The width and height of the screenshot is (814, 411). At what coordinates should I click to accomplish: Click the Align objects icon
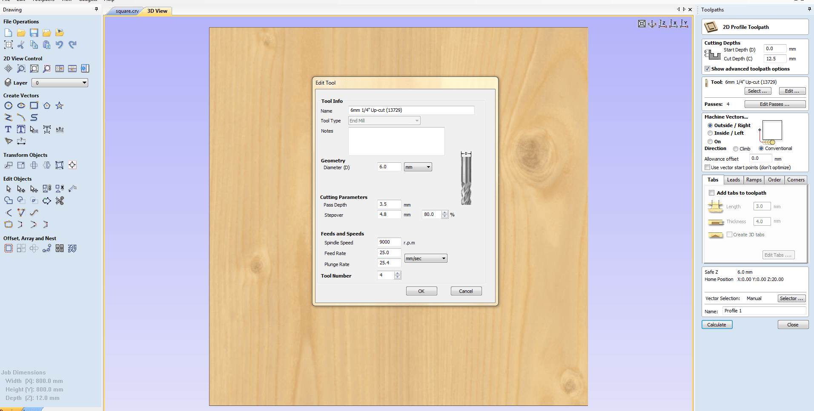click(x=72, y=165)
